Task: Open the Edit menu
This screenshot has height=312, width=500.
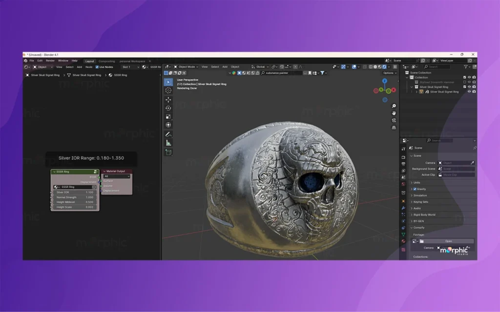Action: (40, 60)
